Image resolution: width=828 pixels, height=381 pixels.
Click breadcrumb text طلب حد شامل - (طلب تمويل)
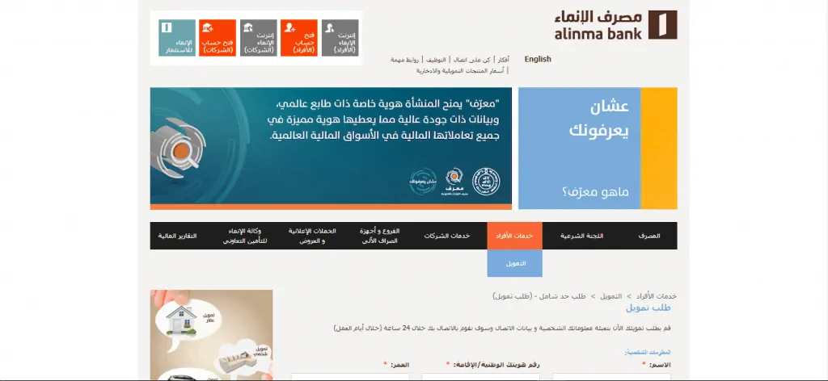539,296
